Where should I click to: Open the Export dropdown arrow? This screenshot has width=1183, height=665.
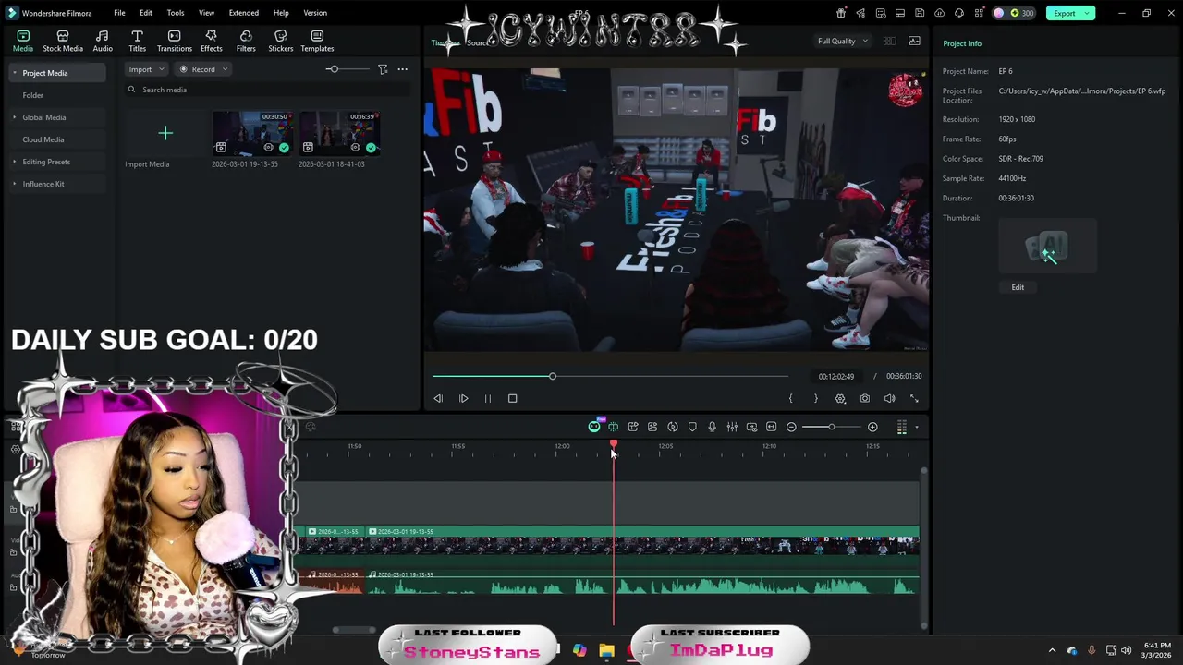[1088, 13]
